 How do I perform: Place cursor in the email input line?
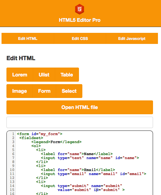pyautogui.click(x=93, y=174)
